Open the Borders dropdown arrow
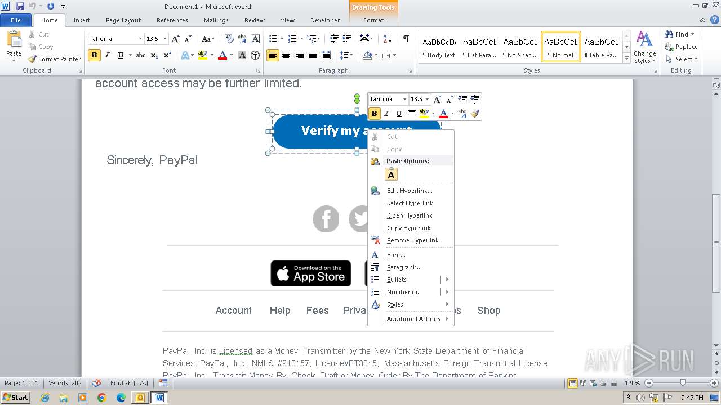The image size is (721, 405). [x=394, y=55]
